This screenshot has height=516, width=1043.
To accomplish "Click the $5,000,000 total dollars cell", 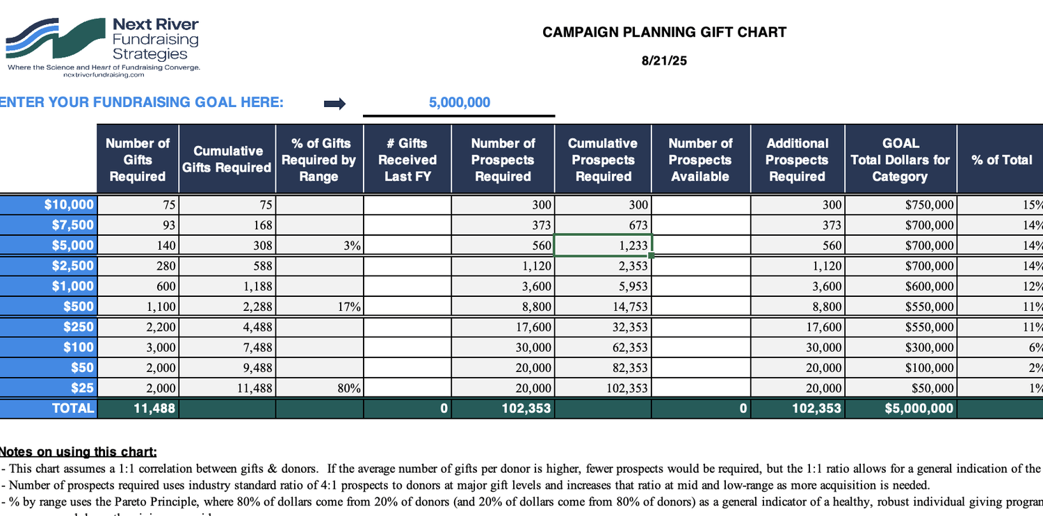I will point(900,408).
